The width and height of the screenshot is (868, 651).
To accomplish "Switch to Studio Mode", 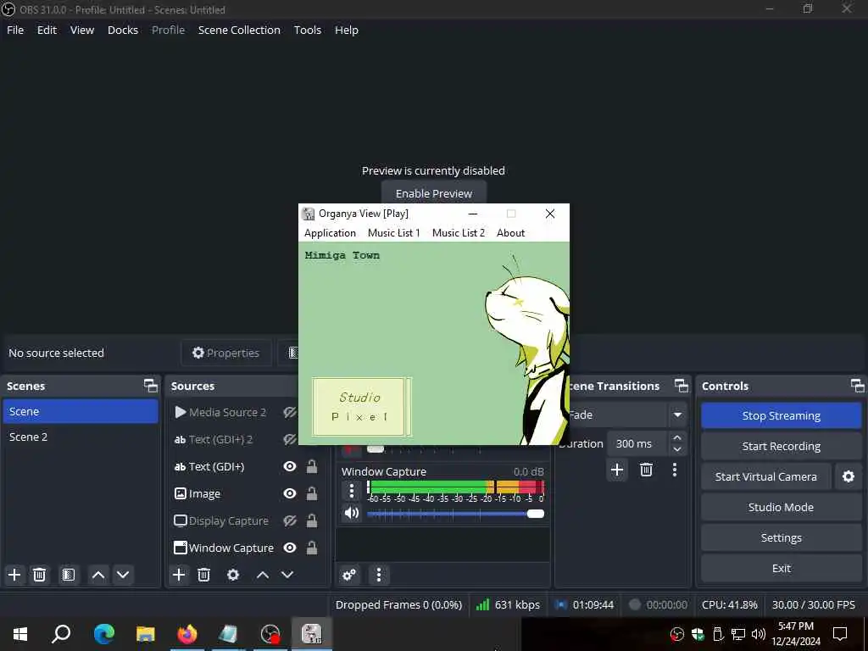I will (781, 507).
